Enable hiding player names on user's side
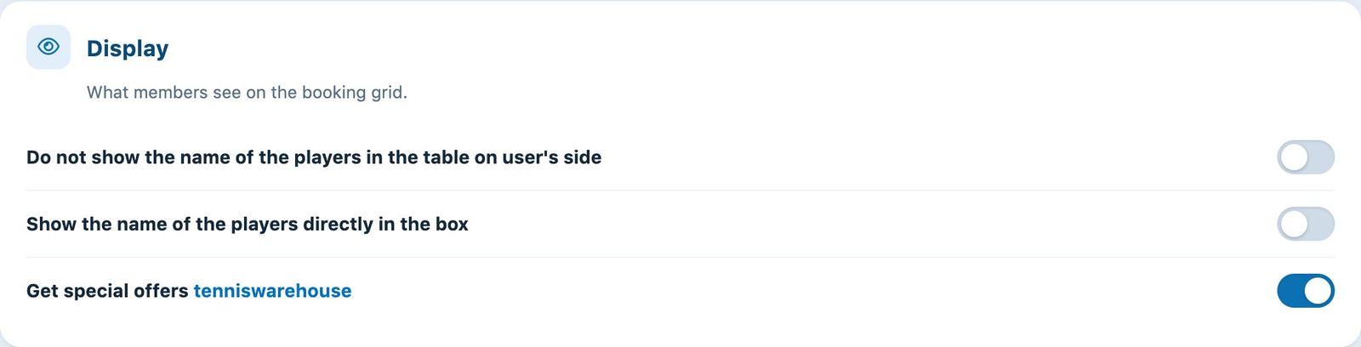Screen dimensions: 1361x347 (x=1306, y=157)
